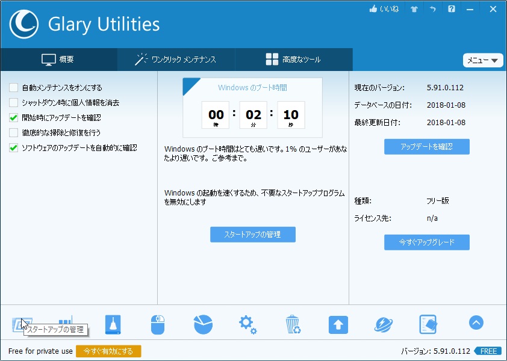Screen dimensions: 507x361
Task: Select the mobile device tool icon
Action: [x=428, y=323]
